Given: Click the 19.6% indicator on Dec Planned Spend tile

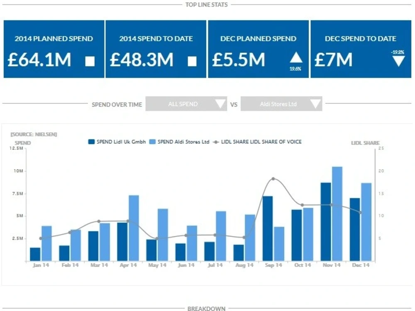Looking at the screenshot, I should (x=295, y=68).
